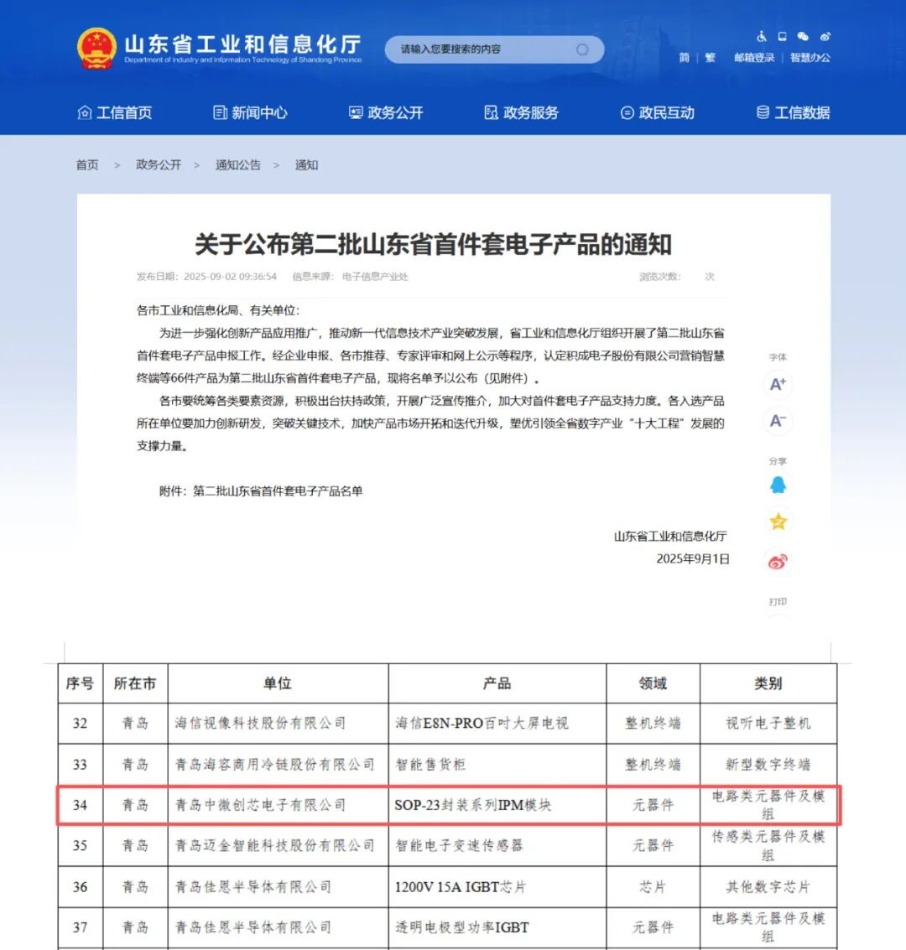906x950 pixels.
Task: Click 通知公告 in the breadcrumb
Action: pyautogui.click(x=237, y=165)
